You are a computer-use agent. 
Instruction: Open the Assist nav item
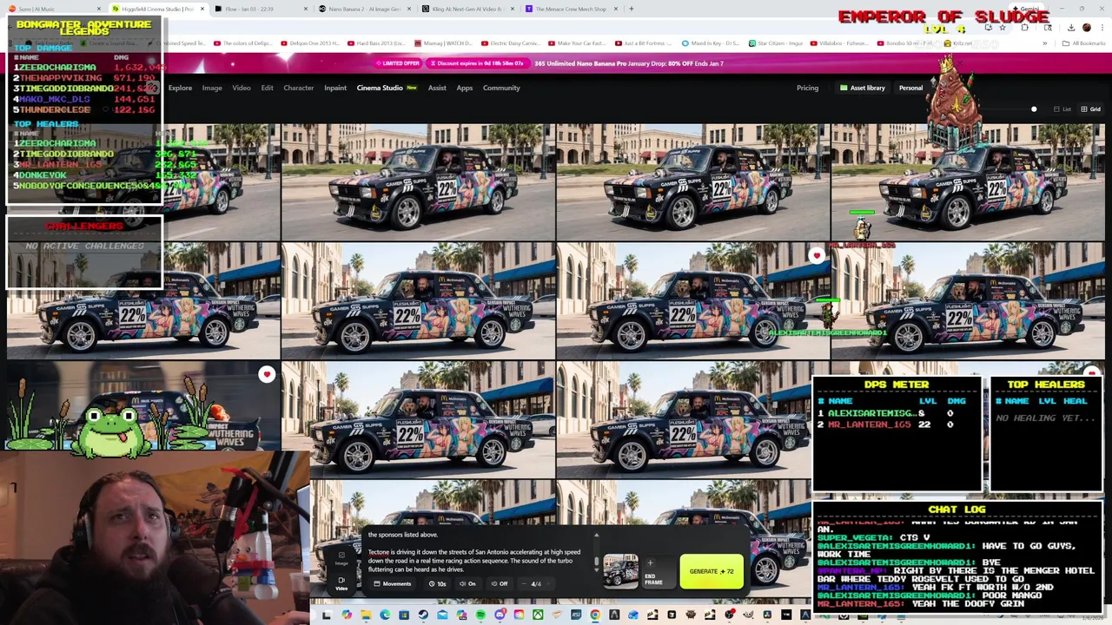tap(437, 88)
